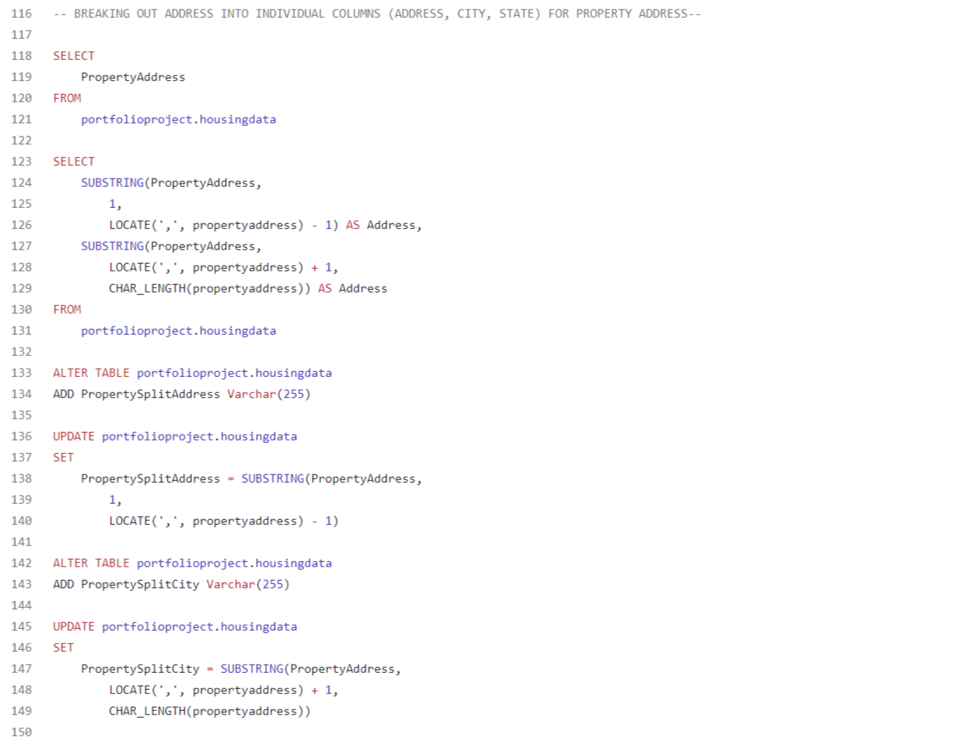Click PropertySplitCity on line 143
This screenshot has height=738, width=953.
(x=140, y=584)
